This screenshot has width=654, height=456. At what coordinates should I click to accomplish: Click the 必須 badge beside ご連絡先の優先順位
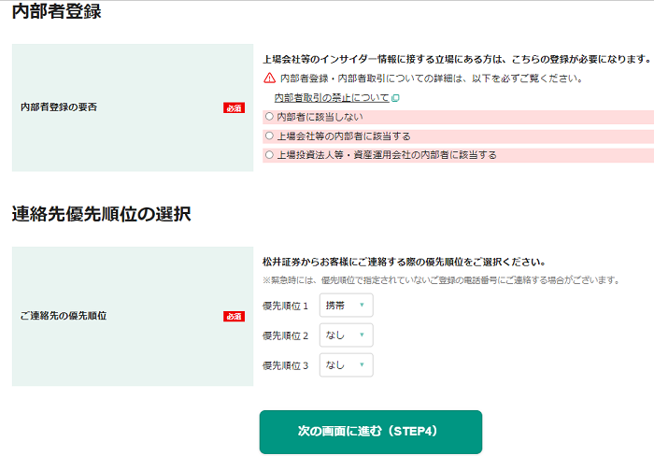coord(234,316)
